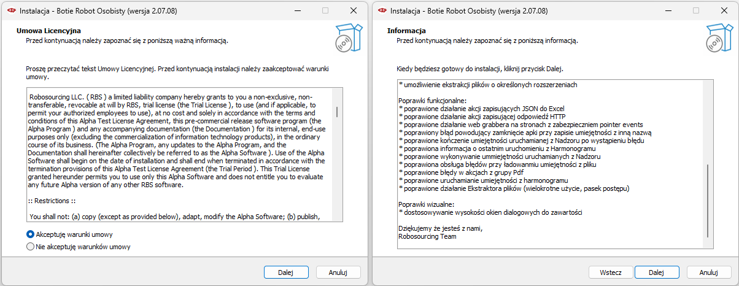Click 'Poprawki funkcjonalne:' line in notes
The width and height of the screenshot is (739, 286).
coord(432,101)
